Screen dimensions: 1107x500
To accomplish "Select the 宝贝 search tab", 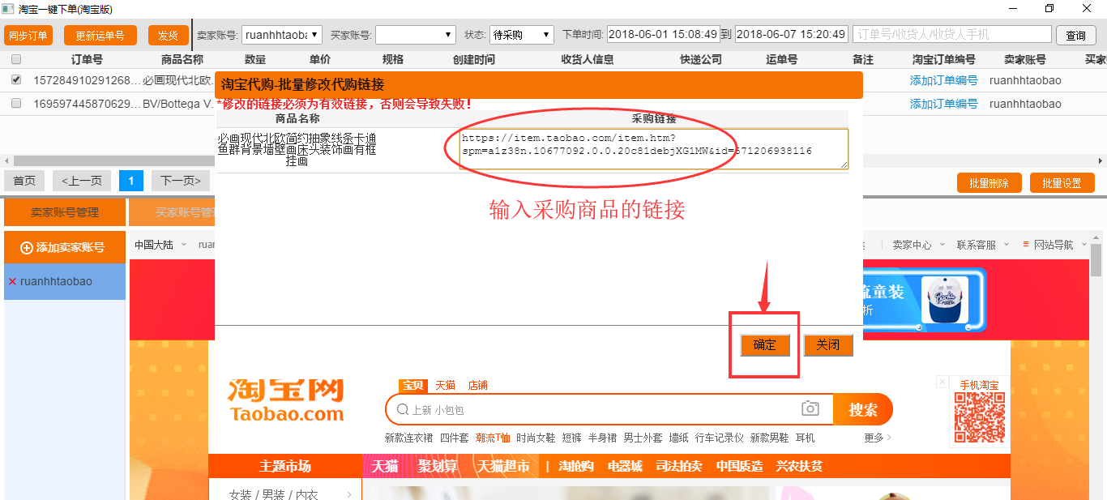I will [x=414, y=385].
